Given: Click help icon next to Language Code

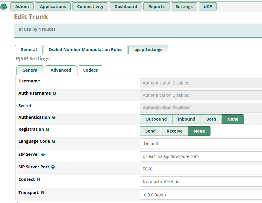Looking at the screenshot, I should tap(54, 142).
